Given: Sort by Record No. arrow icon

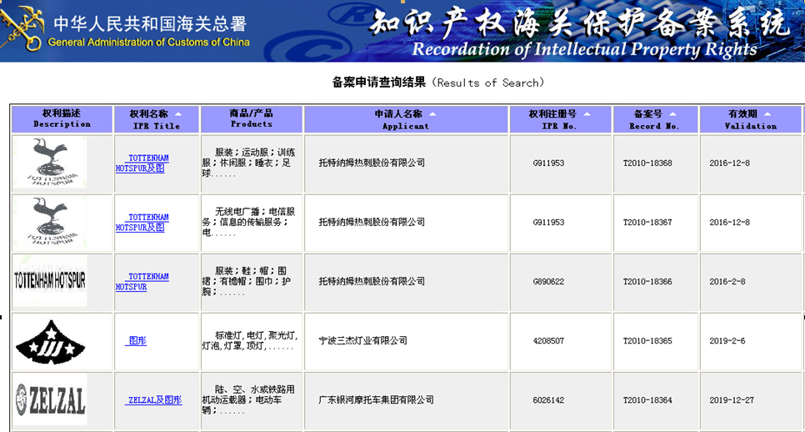Looking at the screenshot, I should (672, 114).
